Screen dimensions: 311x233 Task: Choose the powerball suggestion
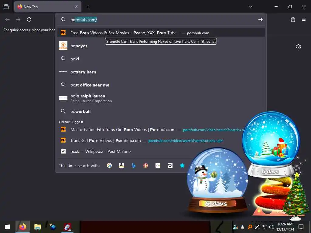(x=161, y=111)
